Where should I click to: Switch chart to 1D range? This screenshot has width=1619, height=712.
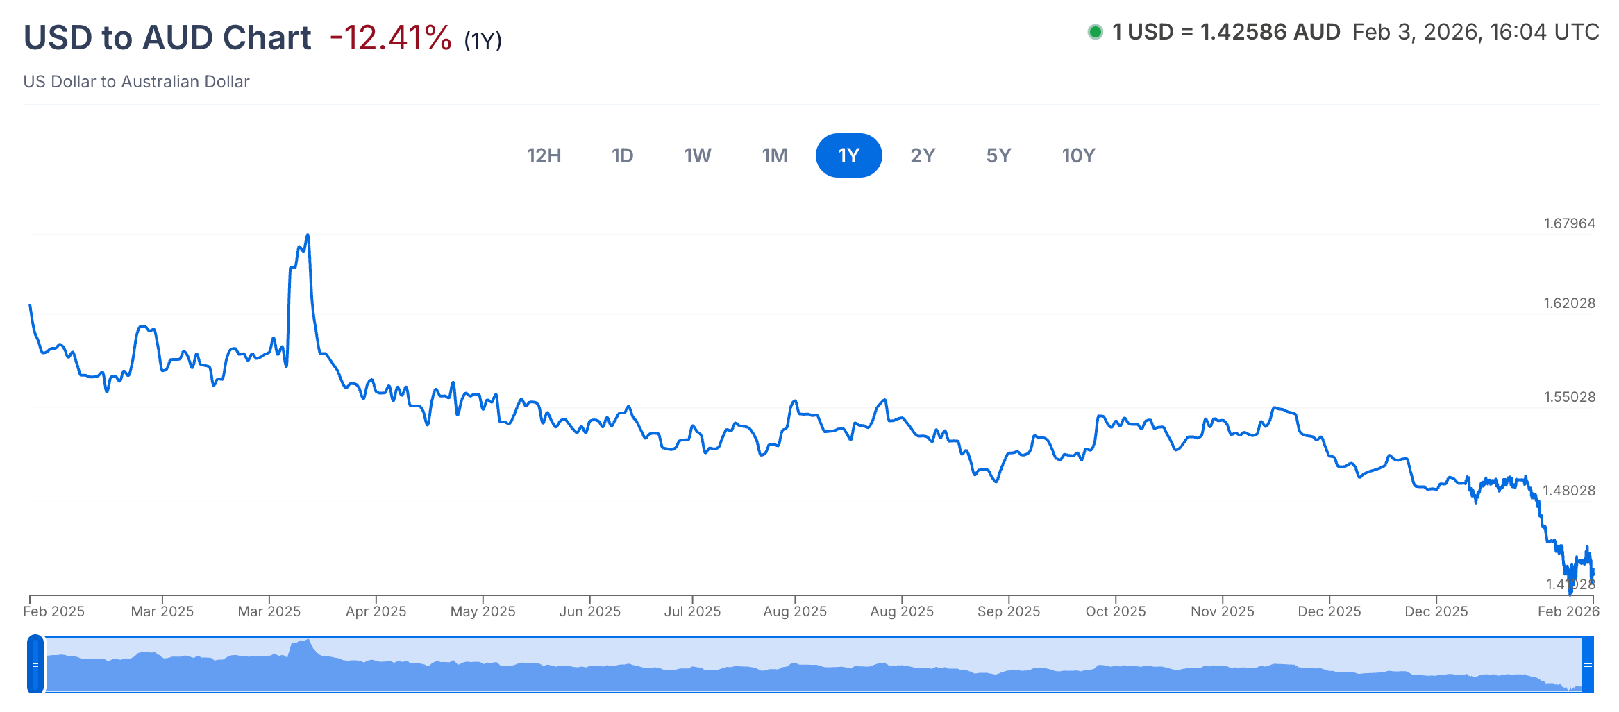coord(622,155)
